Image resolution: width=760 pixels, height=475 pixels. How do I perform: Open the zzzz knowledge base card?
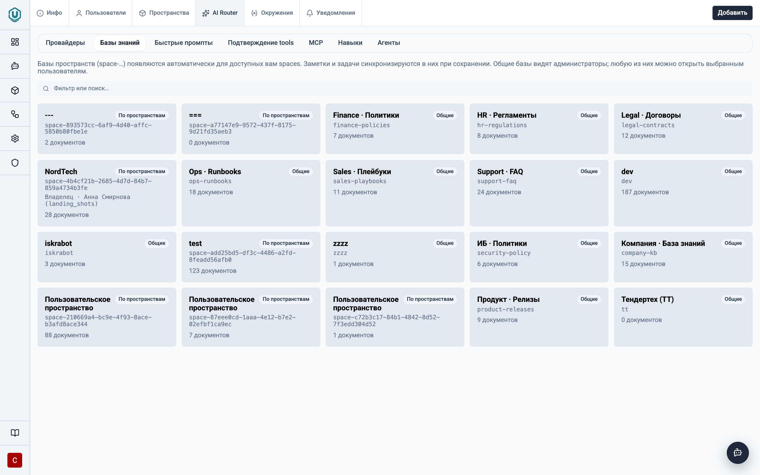[395, 257]
